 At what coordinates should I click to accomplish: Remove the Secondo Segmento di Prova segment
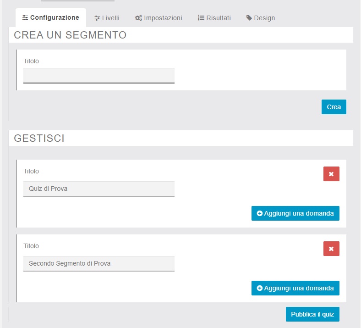click(x=331, y=249)
